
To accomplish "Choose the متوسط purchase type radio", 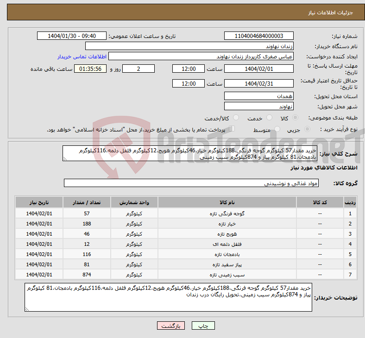I will coord(277,130).
